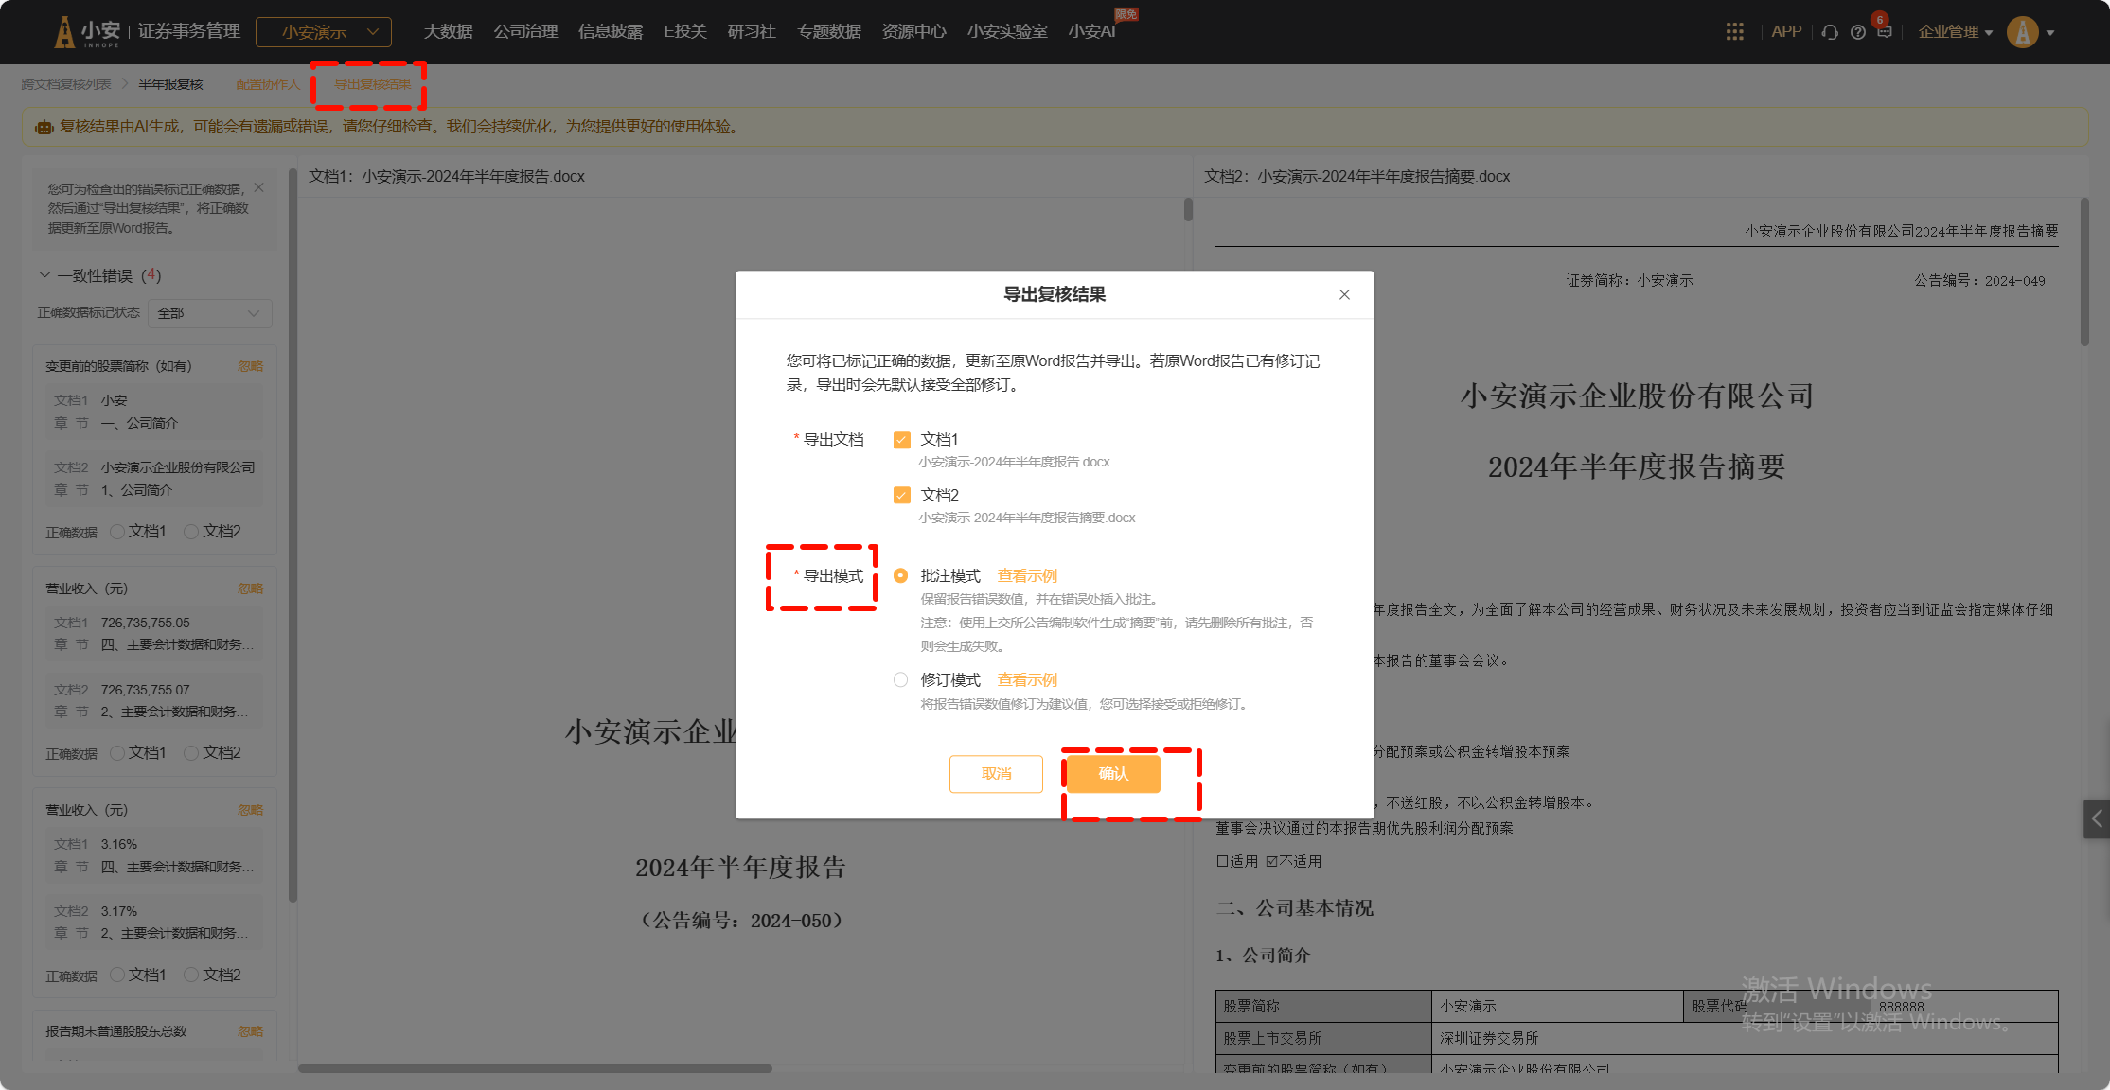Click the help question mark icon
The width and height of the screenshot is (2110, 1090).
[1857, 32]
